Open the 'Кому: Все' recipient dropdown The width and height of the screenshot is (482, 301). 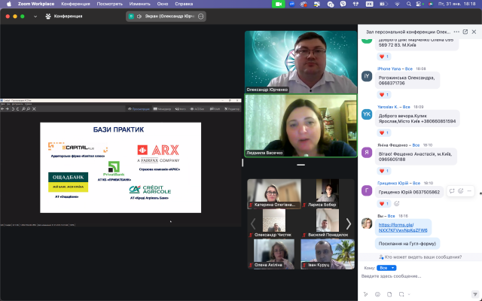[387, 267]
